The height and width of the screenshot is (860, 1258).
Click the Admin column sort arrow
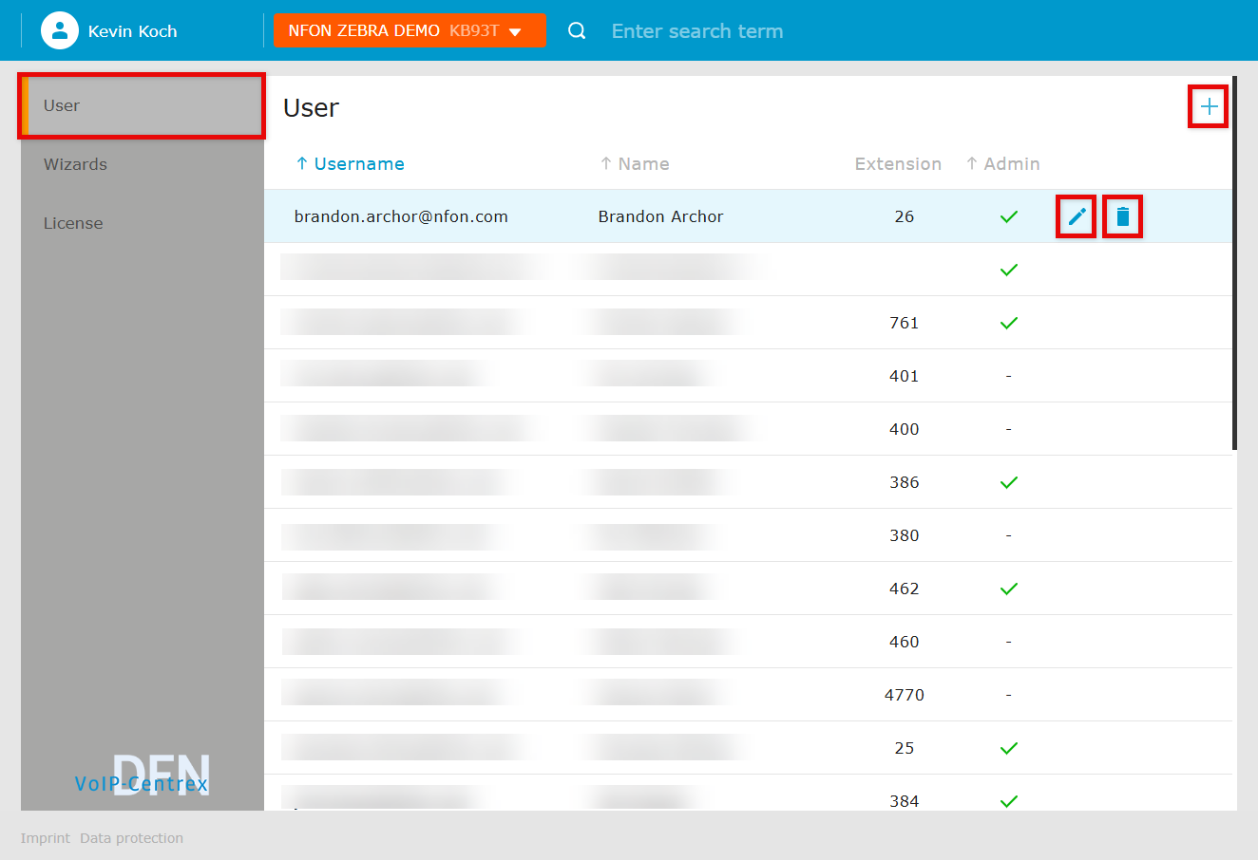(x=971, y=163)
